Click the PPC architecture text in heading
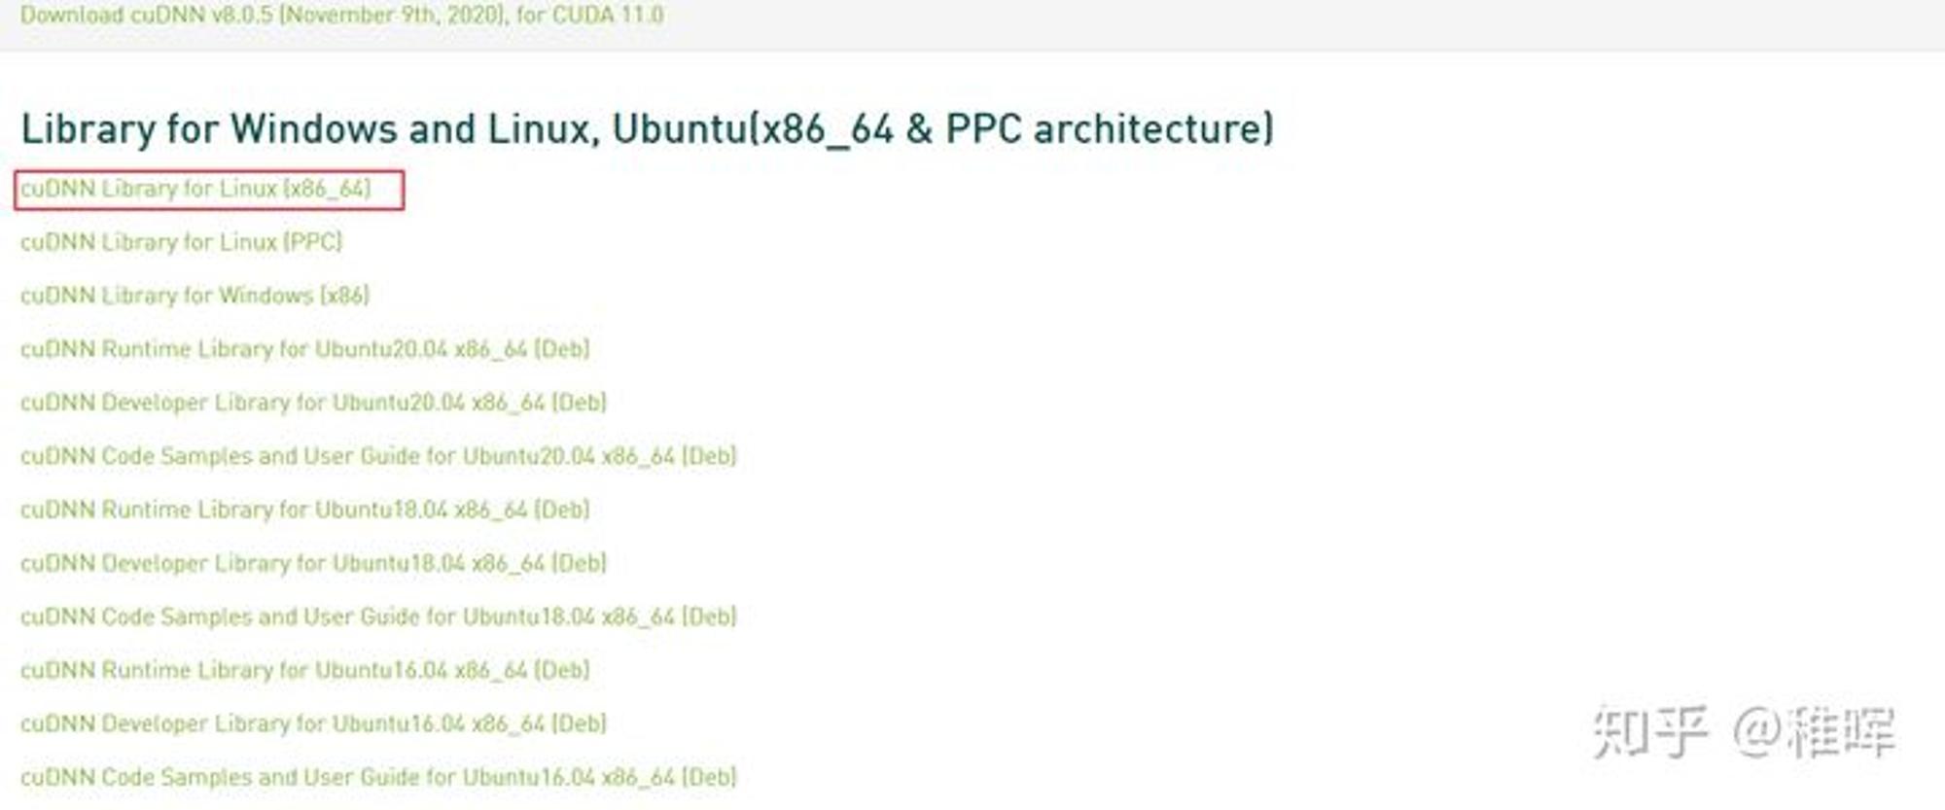The height and width of the screenshot is (810, 1945). (x=1110, y=129)
